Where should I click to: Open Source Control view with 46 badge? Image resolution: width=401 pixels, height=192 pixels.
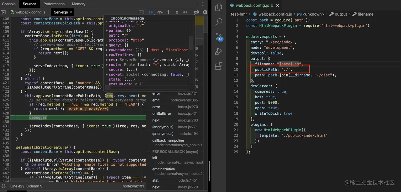[x=219, y=37]
